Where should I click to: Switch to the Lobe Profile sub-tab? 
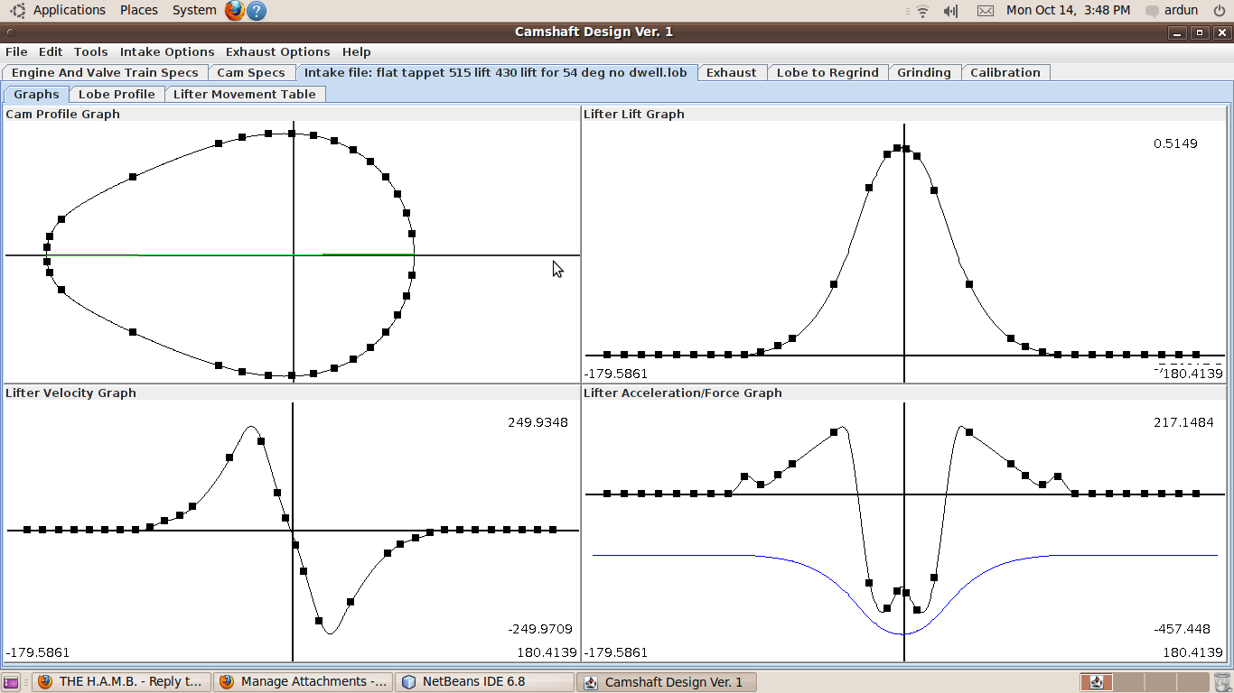[x=117, y=95]
